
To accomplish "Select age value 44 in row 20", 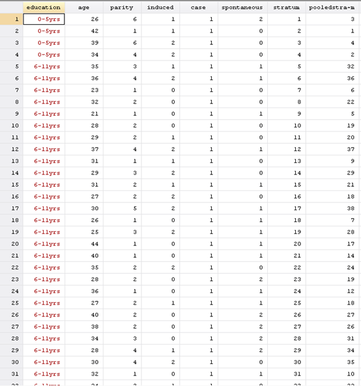I will [x=84, y=243].
